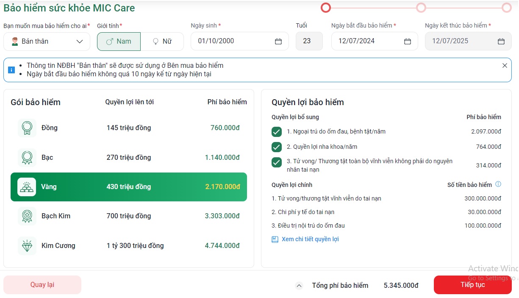Click the 3.303.000đ premium price
Image resolution: width=519 pixels, height=298 pixels.
click(222, 216)
